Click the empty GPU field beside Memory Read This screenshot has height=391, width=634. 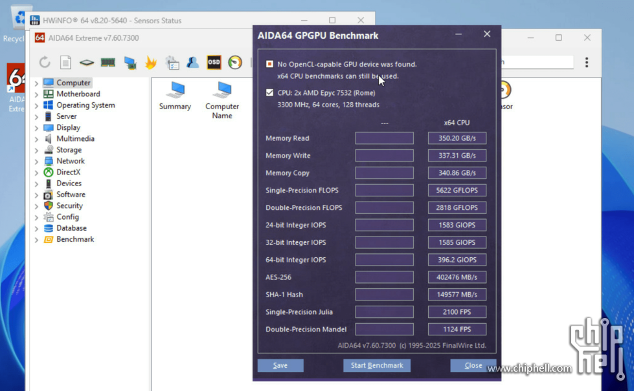tap(384, 138)
